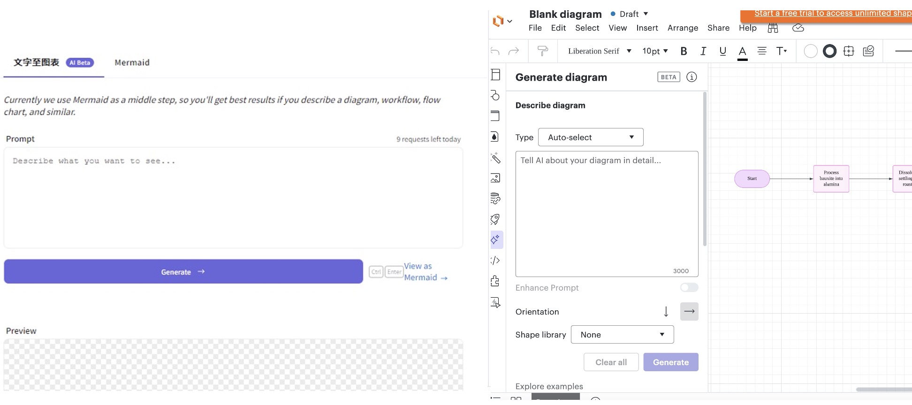Open the code embed sidebar icon
Screen dimensions: 912x405
click(x=495, y=261)
